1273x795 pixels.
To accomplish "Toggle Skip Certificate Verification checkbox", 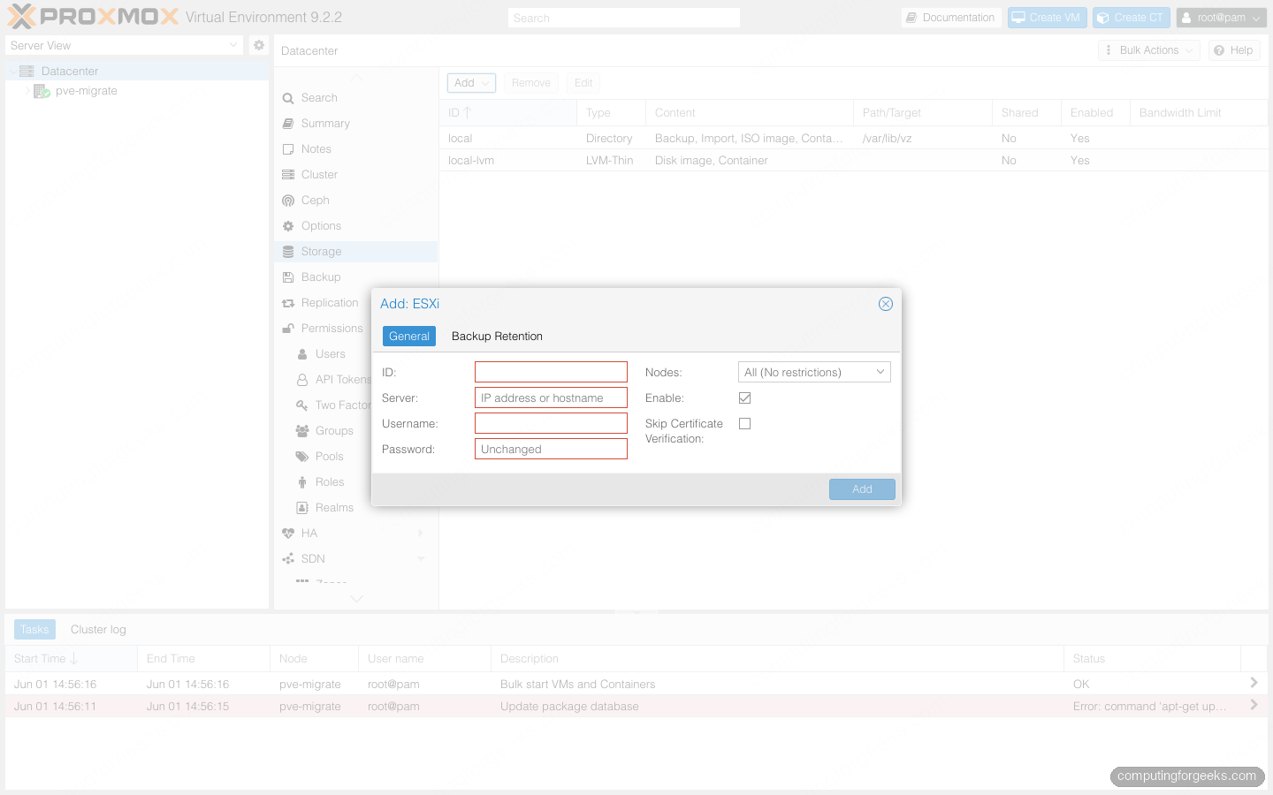I will tap(745, 424).
